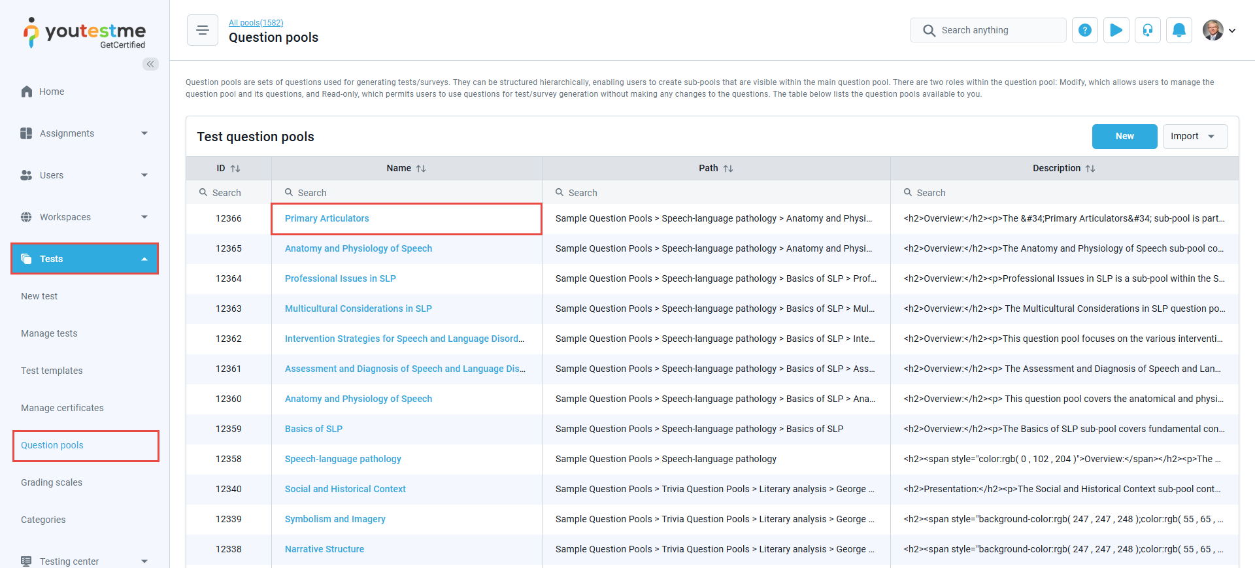Open Symbolism and Imagery pool
1255x568 pixels.
click(335, 519)
